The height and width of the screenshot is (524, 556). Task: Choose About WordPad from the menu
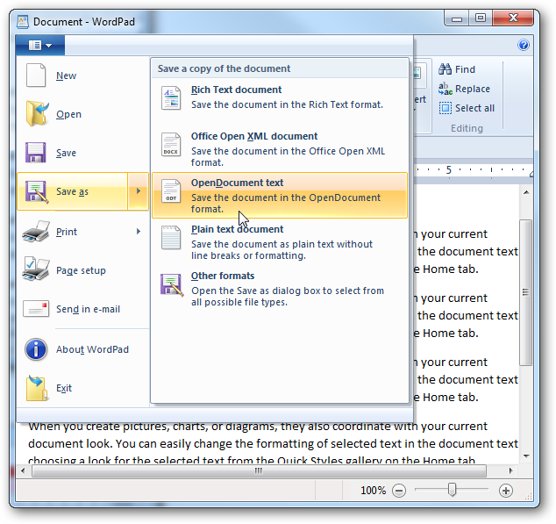coord(83,349)
